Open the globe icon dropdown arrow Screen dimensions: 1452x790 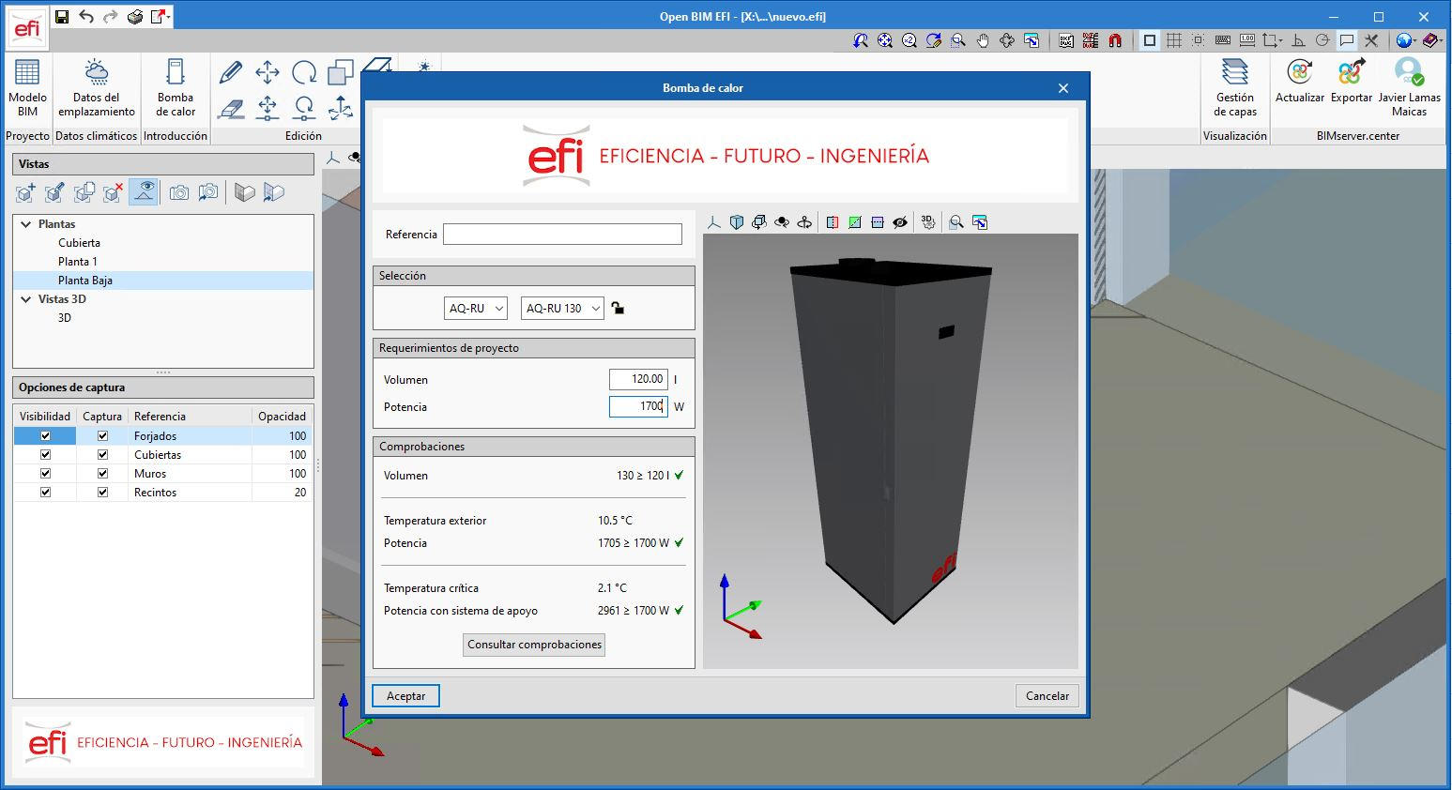(x=1414, y=40)
